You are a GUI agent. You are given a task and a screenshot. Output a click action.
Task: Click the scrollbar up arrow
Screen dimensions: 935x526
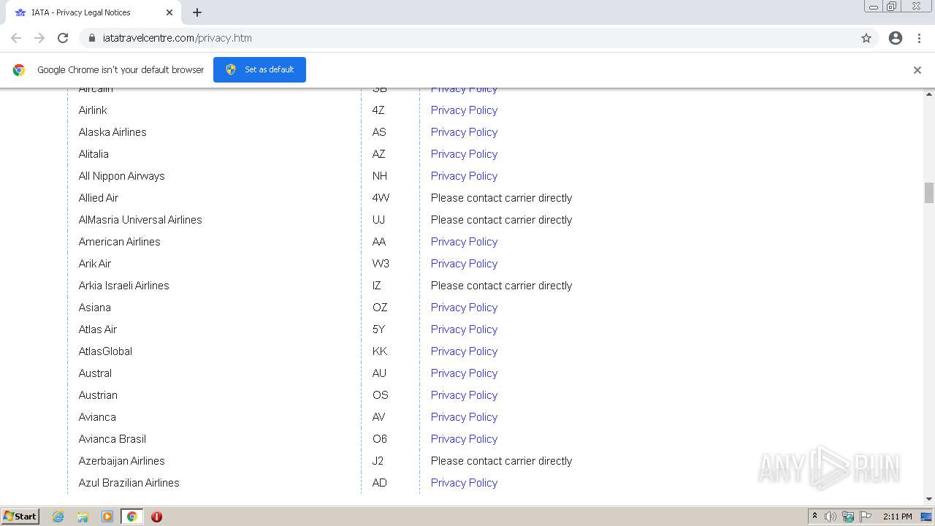929,94
